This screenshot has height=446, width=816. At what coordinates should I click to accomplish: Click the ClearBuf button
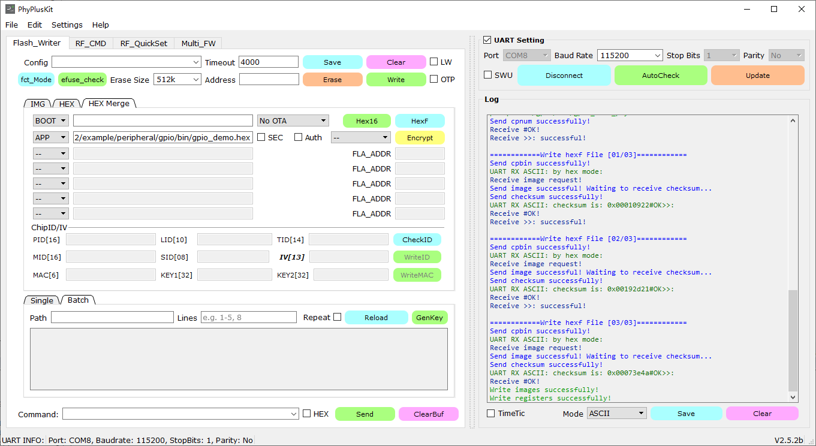428,414
